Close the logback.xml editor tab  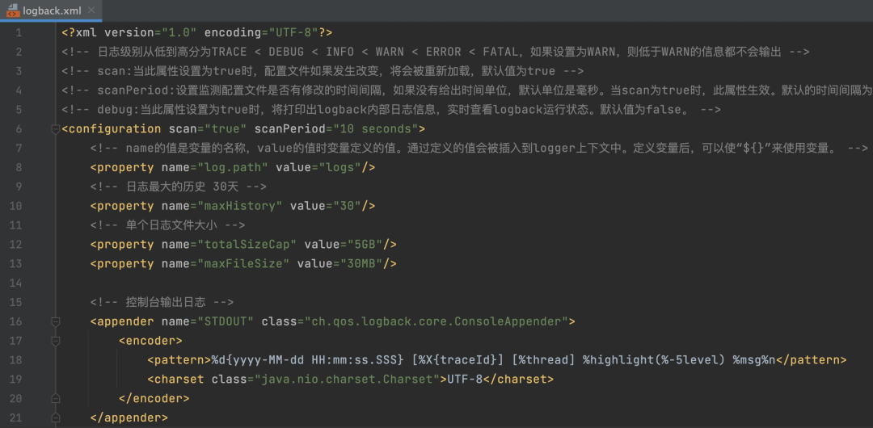pyautogui.click(x=91, y=10)
